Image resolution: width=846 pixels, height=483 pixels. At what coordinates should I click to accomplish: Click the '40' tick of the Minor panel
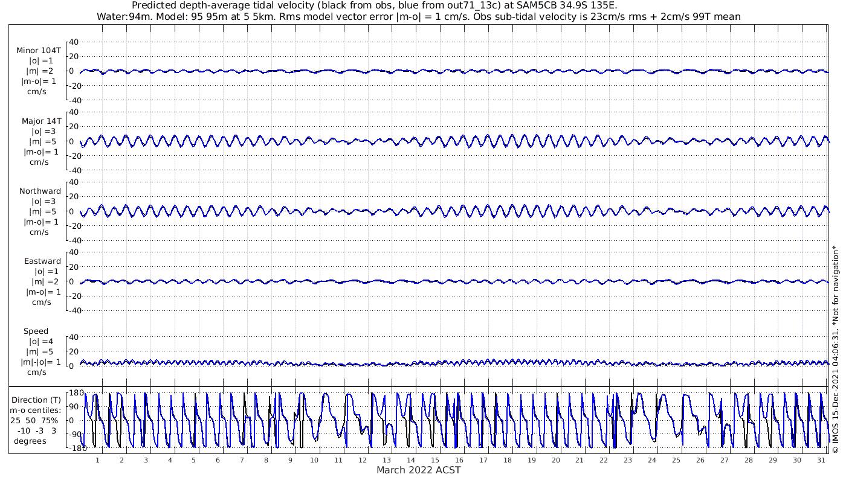(74, 42)
